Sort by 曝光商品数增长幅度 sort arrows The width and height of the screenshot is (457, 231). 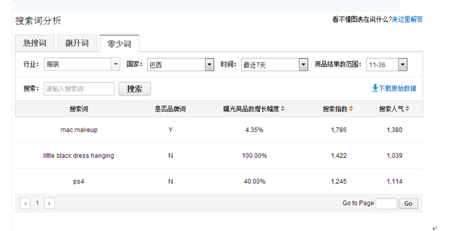click(283, 109)
